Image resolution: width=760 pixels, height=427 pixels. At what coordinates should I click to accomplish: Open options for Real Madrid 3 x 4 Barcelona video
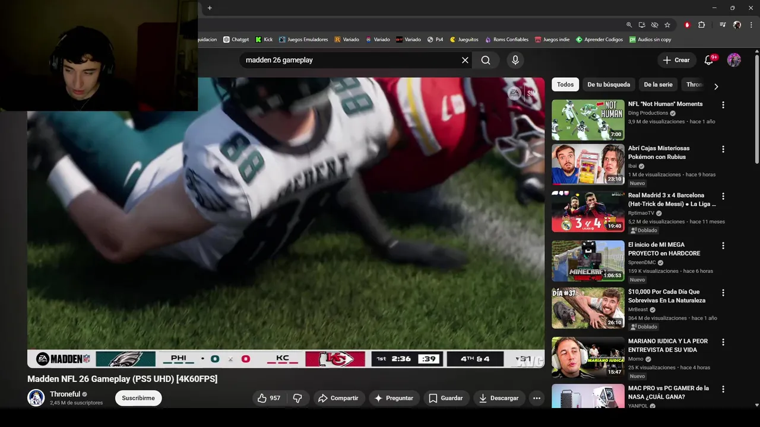(723, 196)
